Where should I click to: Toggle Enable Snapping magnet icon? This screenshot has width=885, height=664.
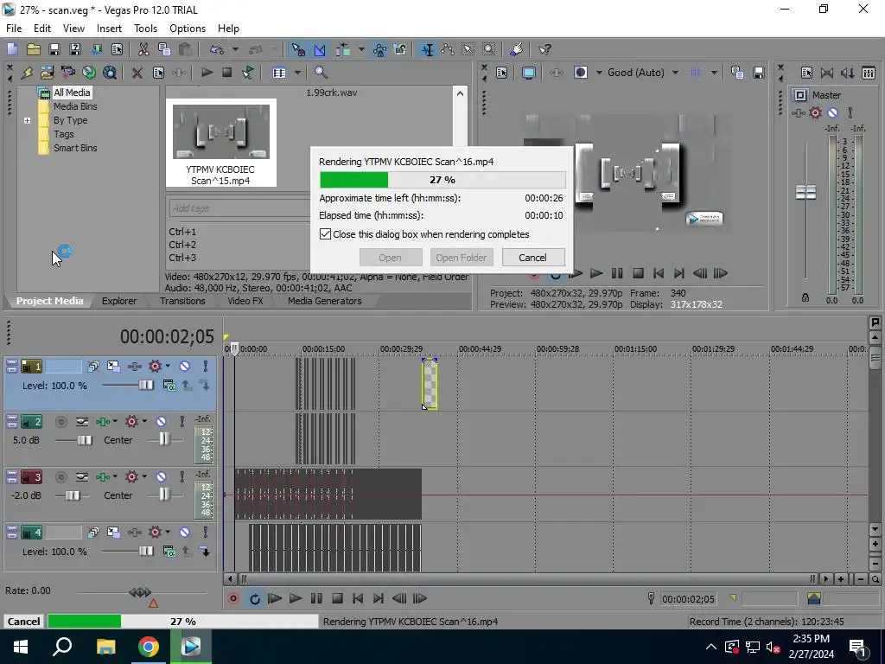298,49
